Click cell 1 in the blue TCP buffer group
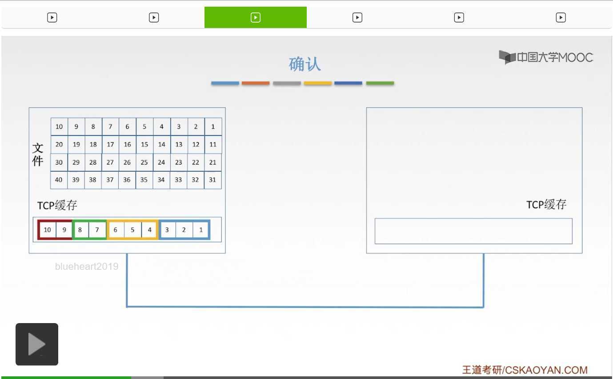The width and height of the screenshot is (613, 379). (x=201, y=229)
